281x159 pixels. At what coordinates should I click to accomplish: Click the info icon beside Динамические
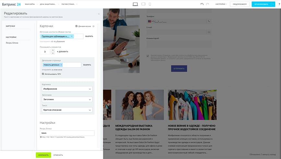click(93, 26)
